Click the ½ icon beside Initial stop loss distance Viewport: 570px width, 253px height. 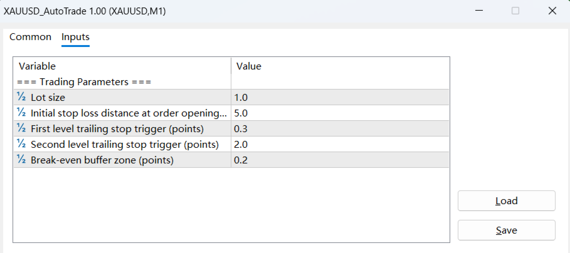(21, 113)
